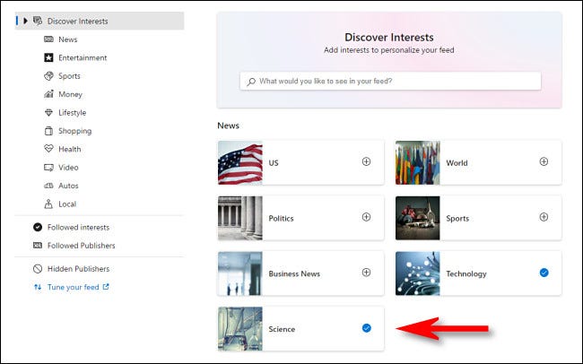Image resolution: width=583 pixels, height=364 pixels.
Task: Open the Shopping bag icon
Action: click(x=49, y=131)
